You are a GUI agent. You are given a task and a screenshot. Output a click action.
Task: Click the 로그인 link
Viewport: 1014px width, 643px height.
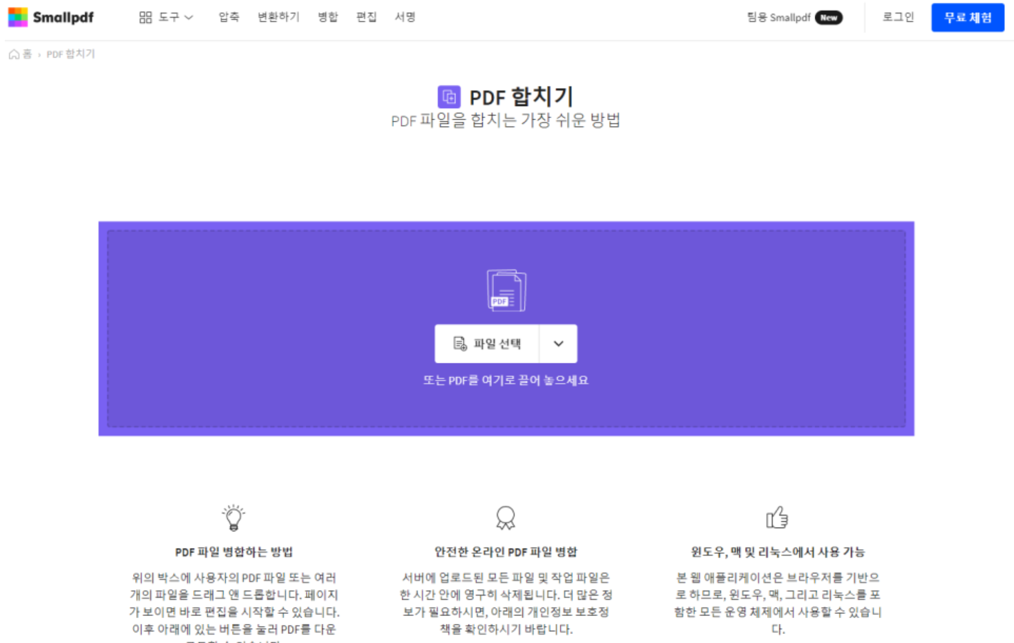898,16
